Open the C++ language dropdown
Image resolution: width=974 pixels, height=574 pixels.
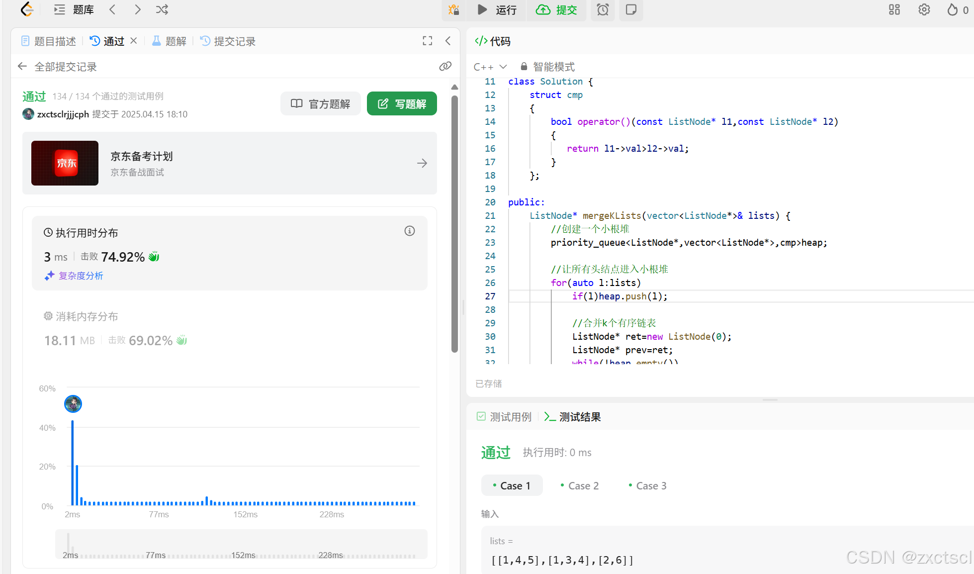click(490, 67)
